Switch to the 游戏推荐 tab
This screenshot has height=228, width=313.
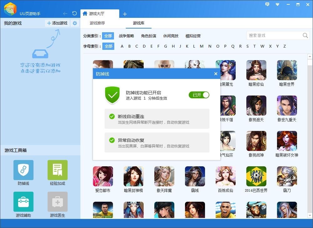(x=97, y=23)
